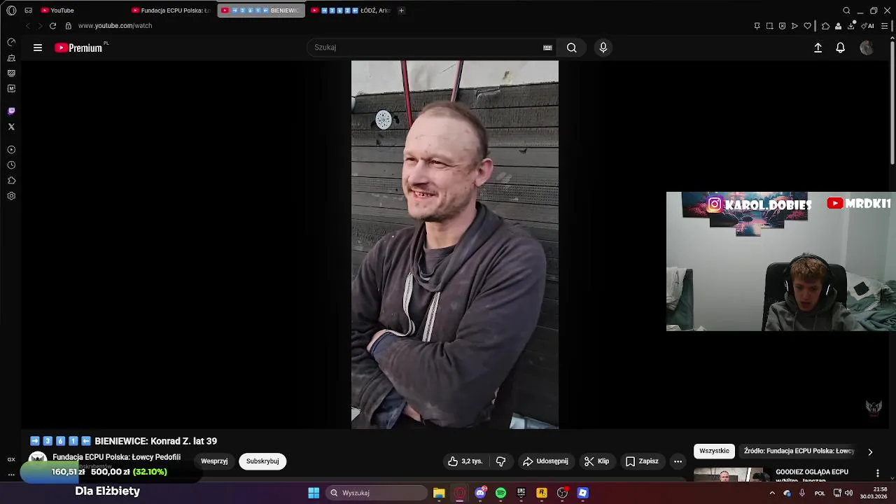Viewport: 896px width, 504px height.
Task: Open the toolbar extensions cube
Action: pos(825,26)
